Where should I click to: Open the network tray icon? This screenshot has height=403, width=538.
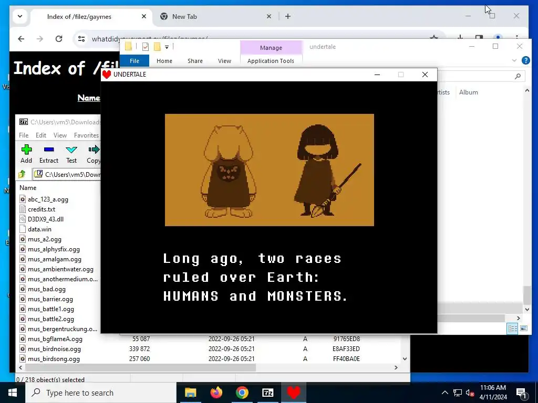(x=458, y=393)
